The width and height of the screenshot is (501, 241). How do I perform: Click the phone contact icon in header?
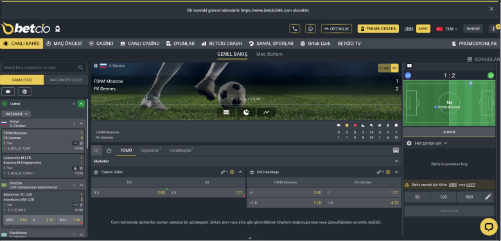[295, 29]
